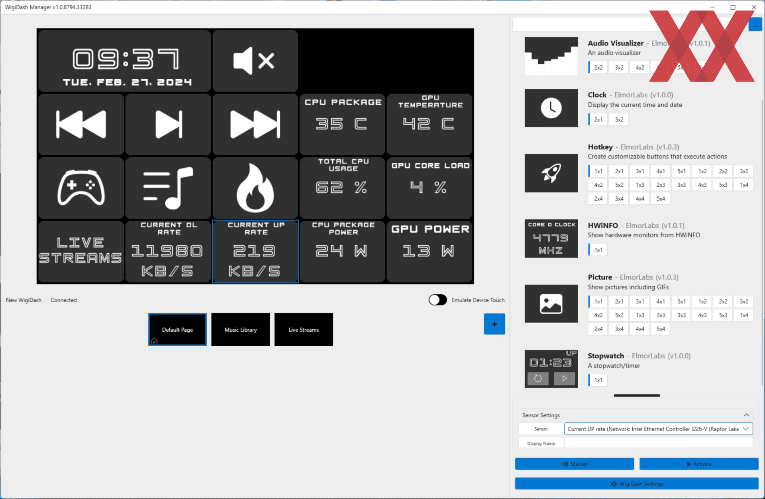The height and width of the screenshot is (499, 765).
Task: Click the New WigiDash device label
Action: pos(24,300)
